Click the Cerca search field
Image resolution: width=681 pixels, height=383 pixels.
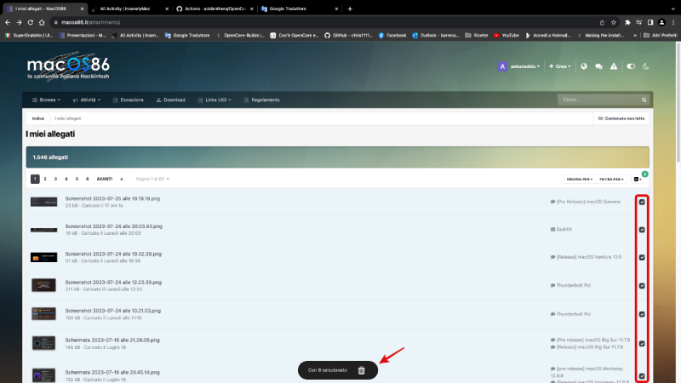pyautogui.click(x=599, y=100)
